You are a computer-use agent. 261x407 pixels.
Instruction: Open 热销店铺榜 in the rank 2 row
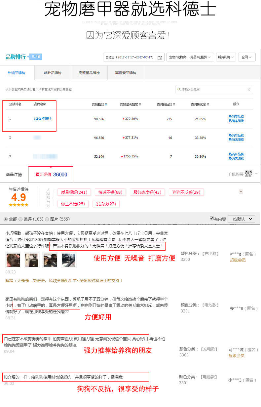coord(236,140)
